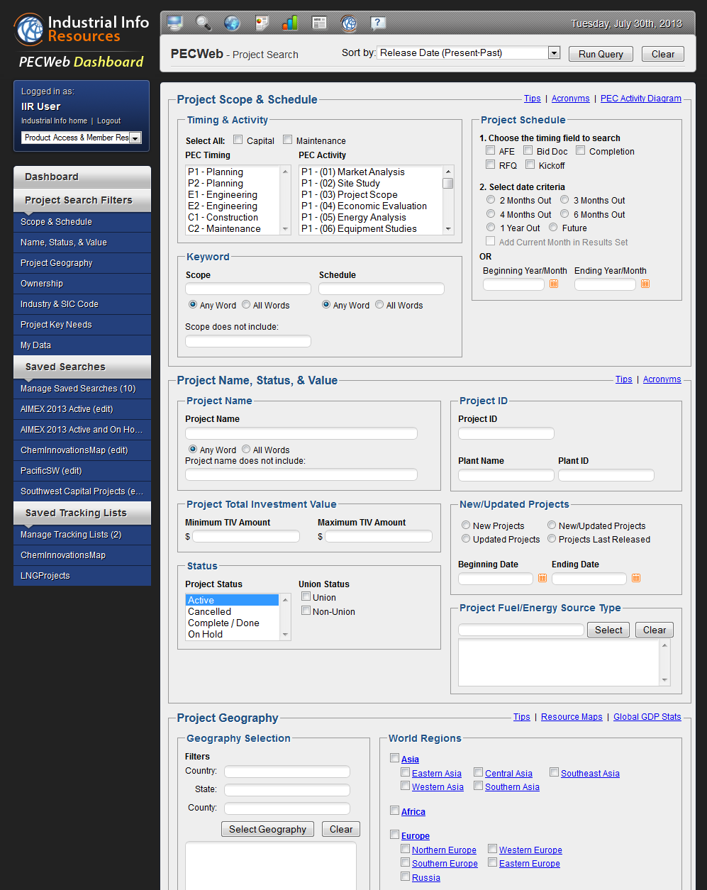Click the monitor icon in the top toolbar
This screenshot has width=707, height=890.
175,23
